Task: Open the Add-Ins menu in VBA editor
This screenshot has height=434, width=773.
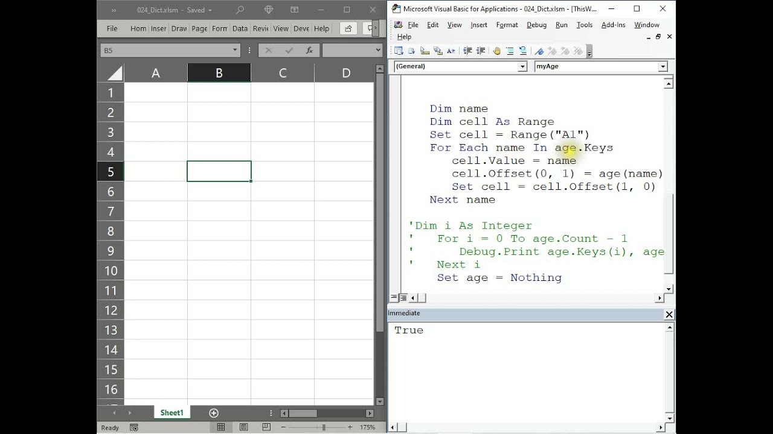Action: 614,25
